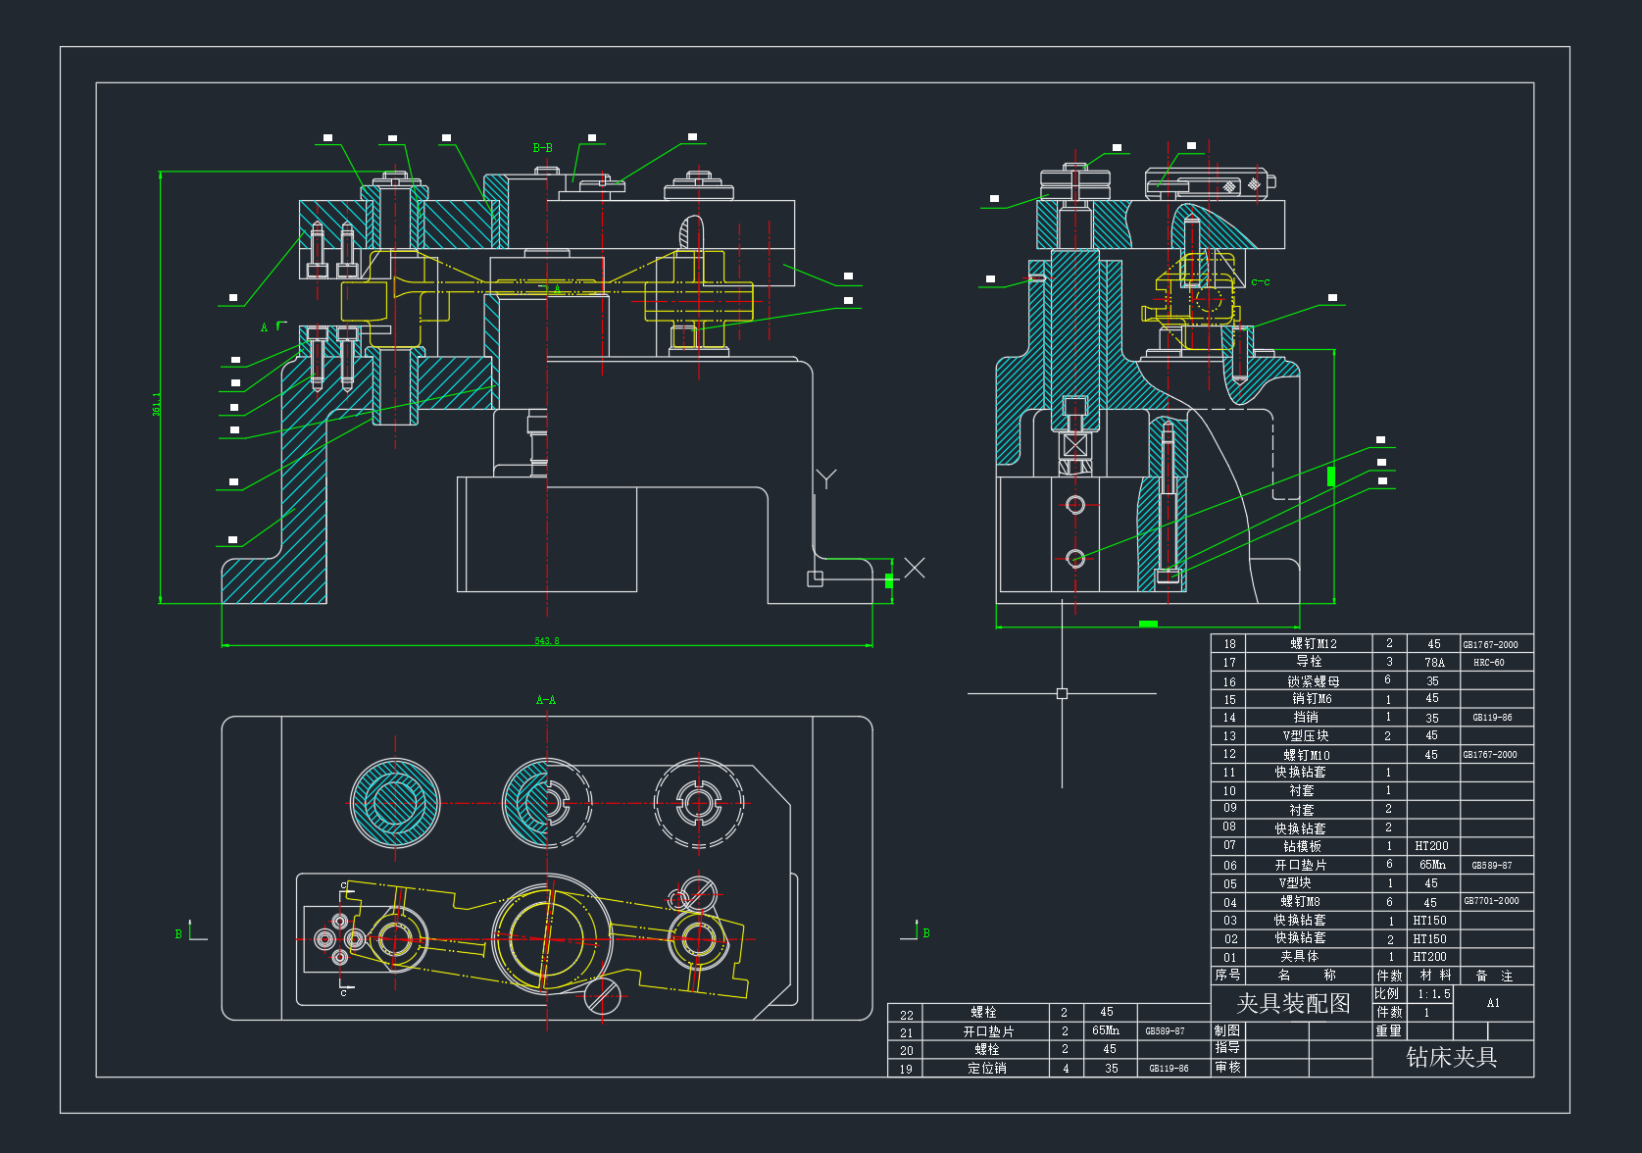1642x1153 pixels.
Task: Select the 审核 label cell
Action: (x=1227, y=1067)
